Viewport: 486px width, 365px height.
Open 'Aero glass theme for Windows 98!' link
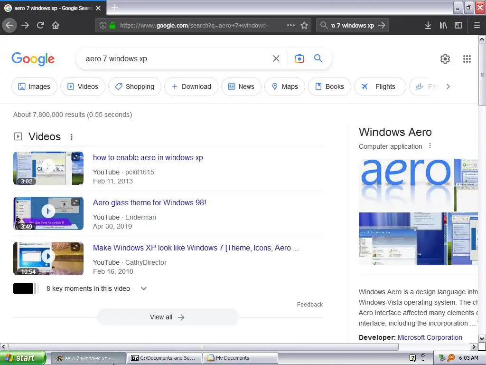(150, 202)
